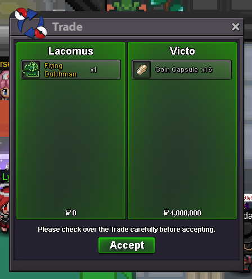The width and height of the screenshot is (252, 279).
Task: Click the Trade title text
Action: tap(67, 27)
